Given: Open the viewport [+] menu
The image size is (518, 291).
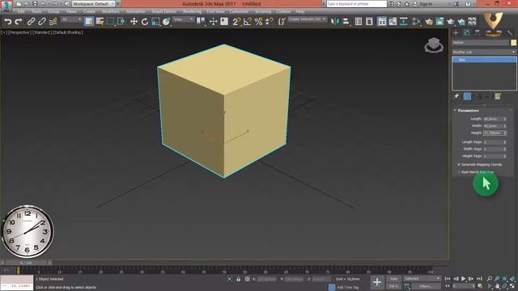Looking at the screenshot, I should [x=4, y=32].
